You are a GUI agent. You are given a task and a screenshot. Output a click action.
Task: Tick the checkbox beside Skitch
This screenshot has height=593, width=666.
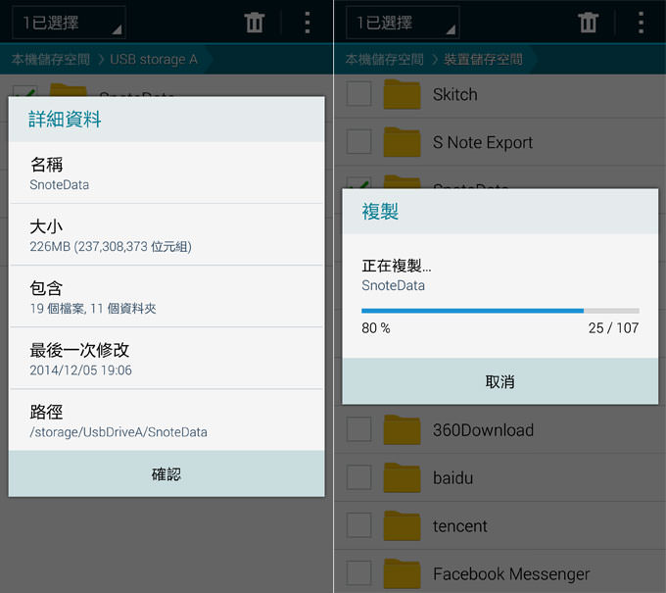(359, 94)
